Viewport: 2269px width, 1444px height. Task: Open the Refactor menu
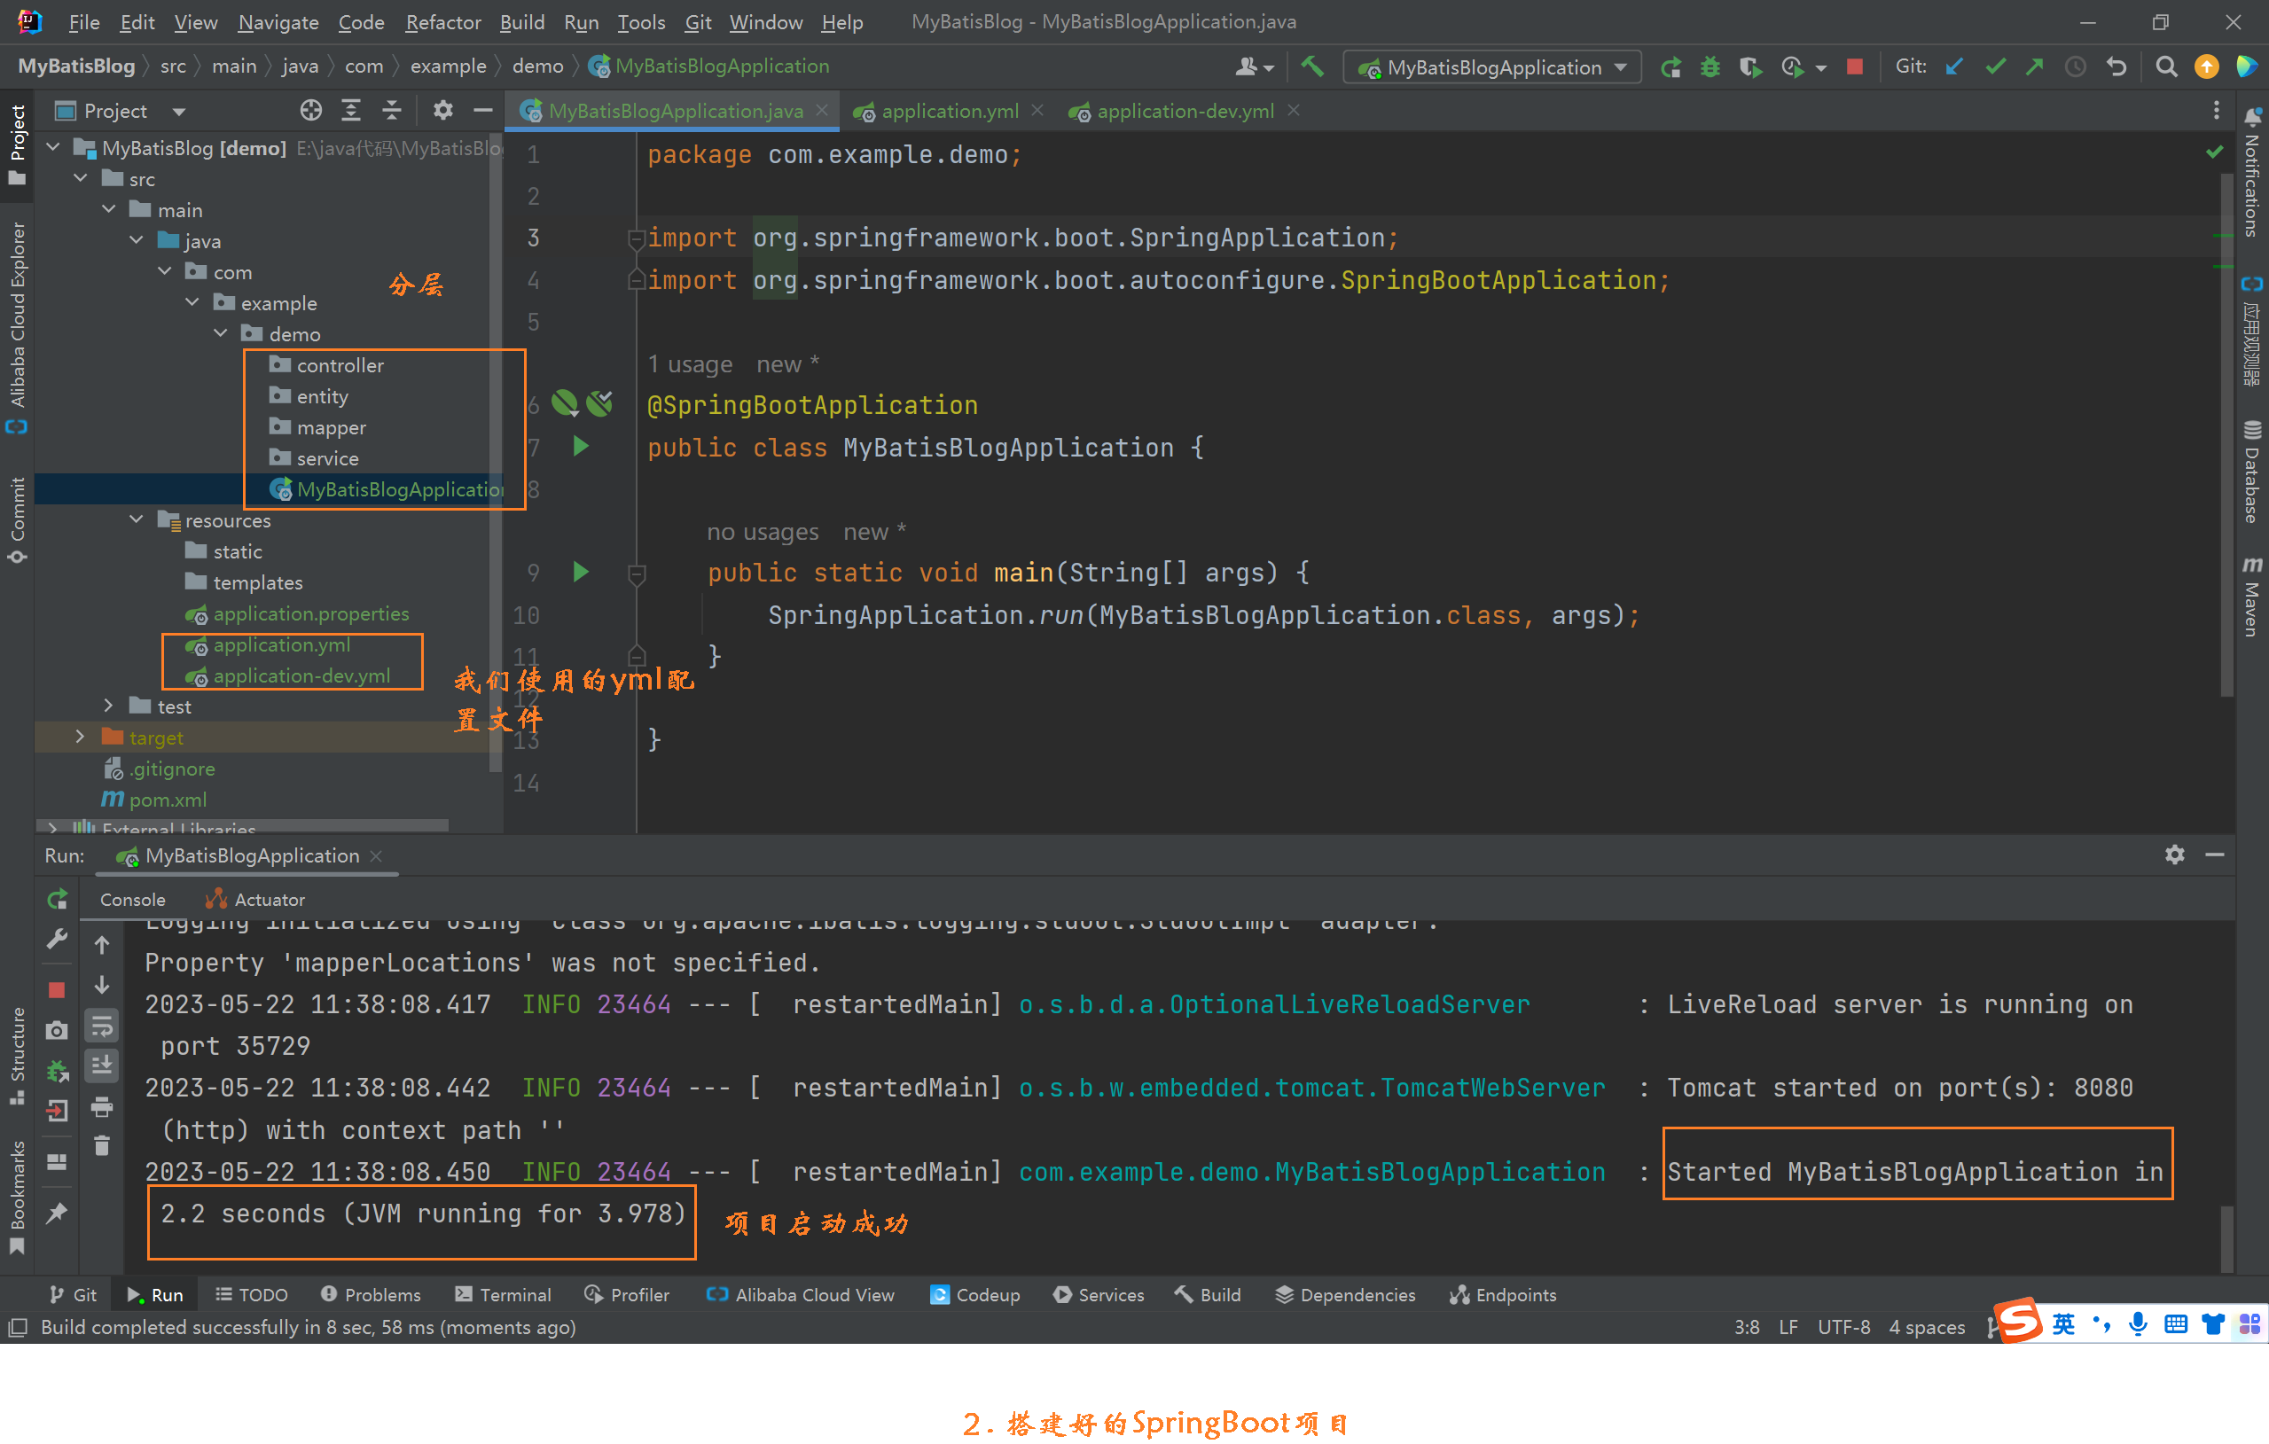pos(442,21)
